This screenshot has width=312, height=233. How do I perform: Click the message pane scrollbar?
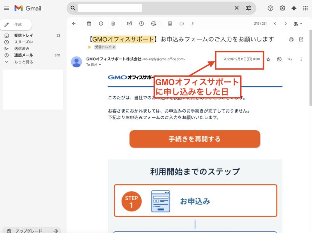coord(310,68)
